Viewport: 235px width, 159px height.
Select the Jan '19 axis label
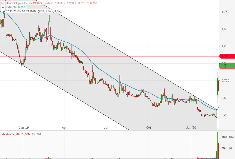pyautogui.click(x=23, y=128)
